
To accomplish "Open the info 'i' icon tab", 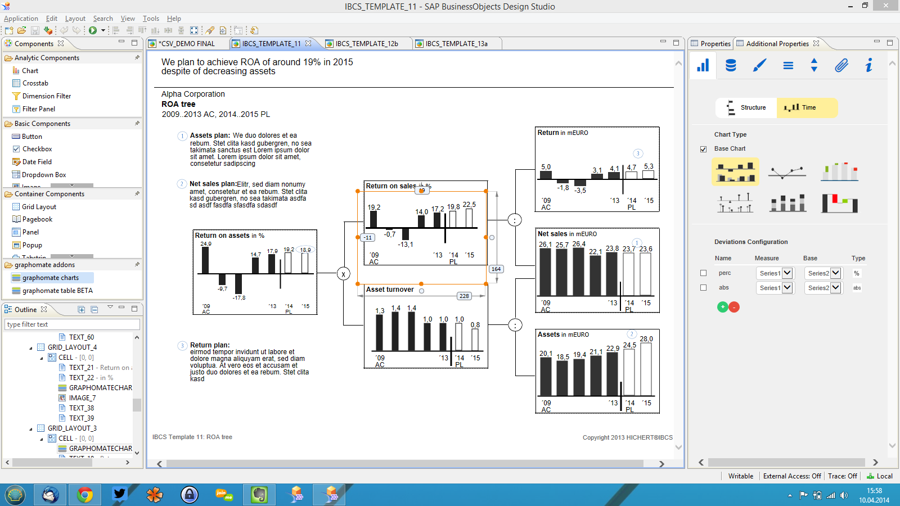I will click(x=868, y=65).
